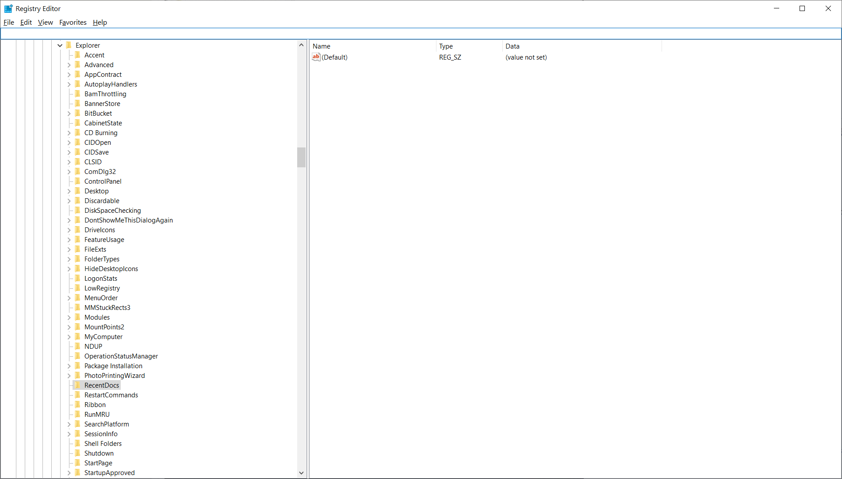The height and width of the screenshot is (479, 842).
Task: Select the HideDesktopIcons key label
Action: (x=111, y=268)
